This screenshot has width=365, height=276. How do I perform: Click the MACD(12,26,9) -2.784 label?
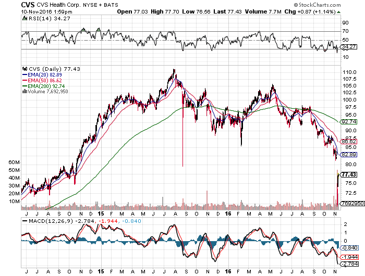[x=61, y=221]
